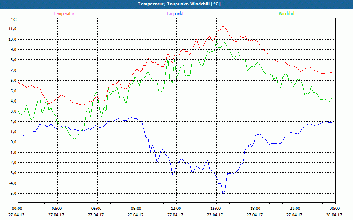This screenshot has height=220, width=353.
Task: Click the 9,0 y-axis value
Action: point(13,49)
